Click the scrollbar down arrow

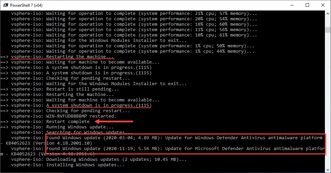(x=328, y=170)
